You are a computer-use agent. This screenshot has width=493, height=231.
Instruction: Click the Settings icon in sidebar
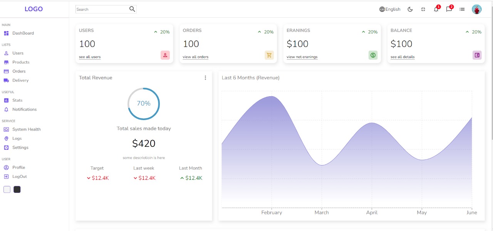click(6, 147)
